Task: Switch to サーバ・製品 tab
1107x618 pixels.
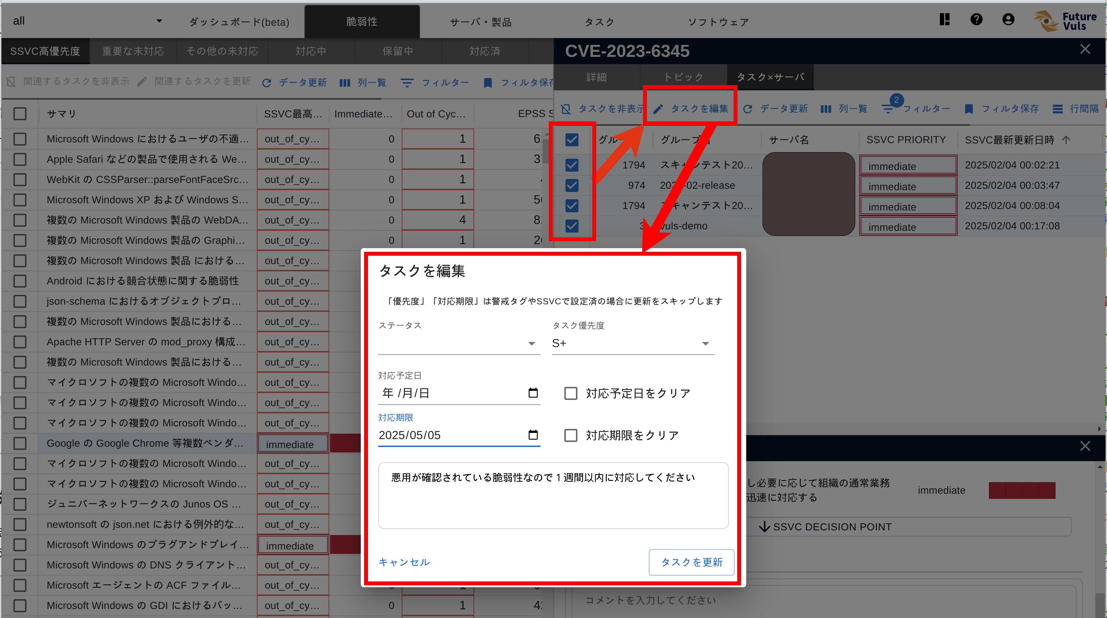Action: click(x=480, y=22)
